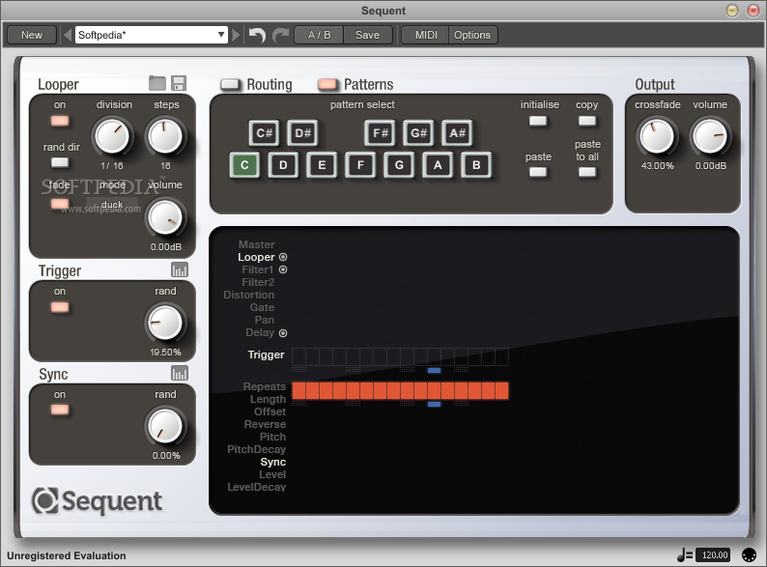The width and height of the screenshot is (767, 567).
Task: Select pattern G#
Action: point(418,133)
